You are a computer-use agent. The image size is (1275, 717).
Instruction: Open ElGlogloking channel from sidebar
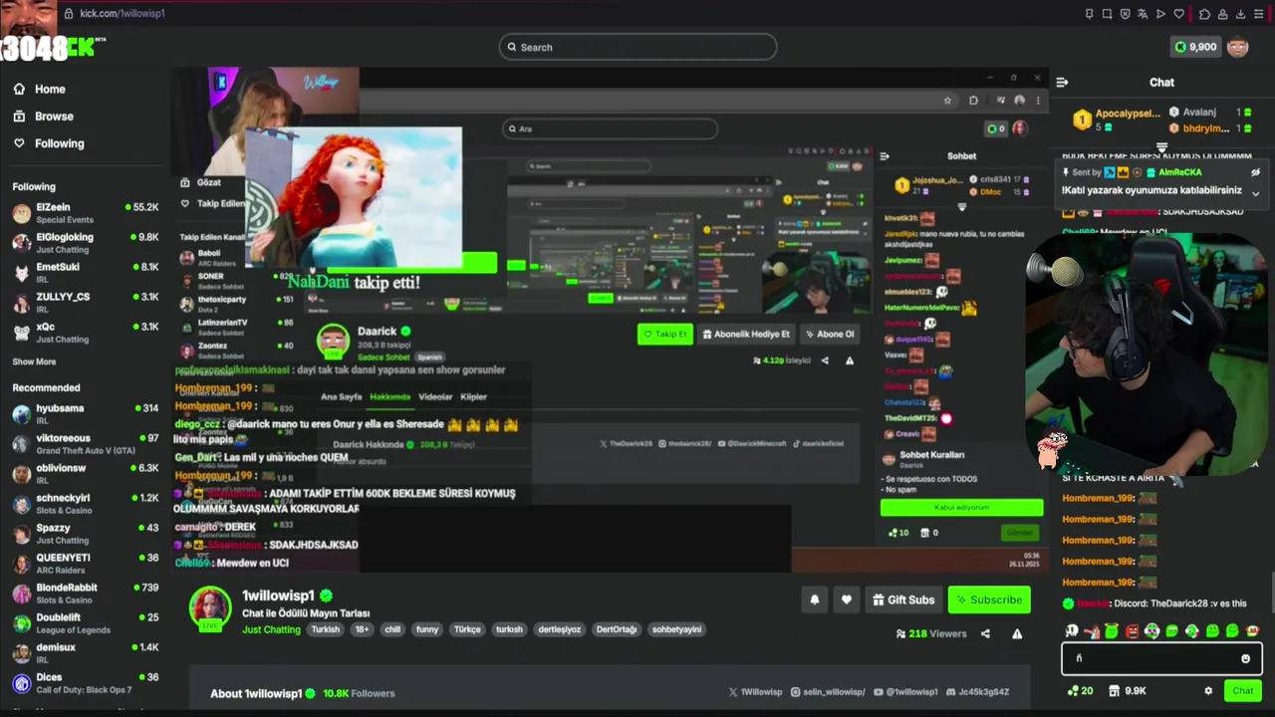[x=86, y=243]
